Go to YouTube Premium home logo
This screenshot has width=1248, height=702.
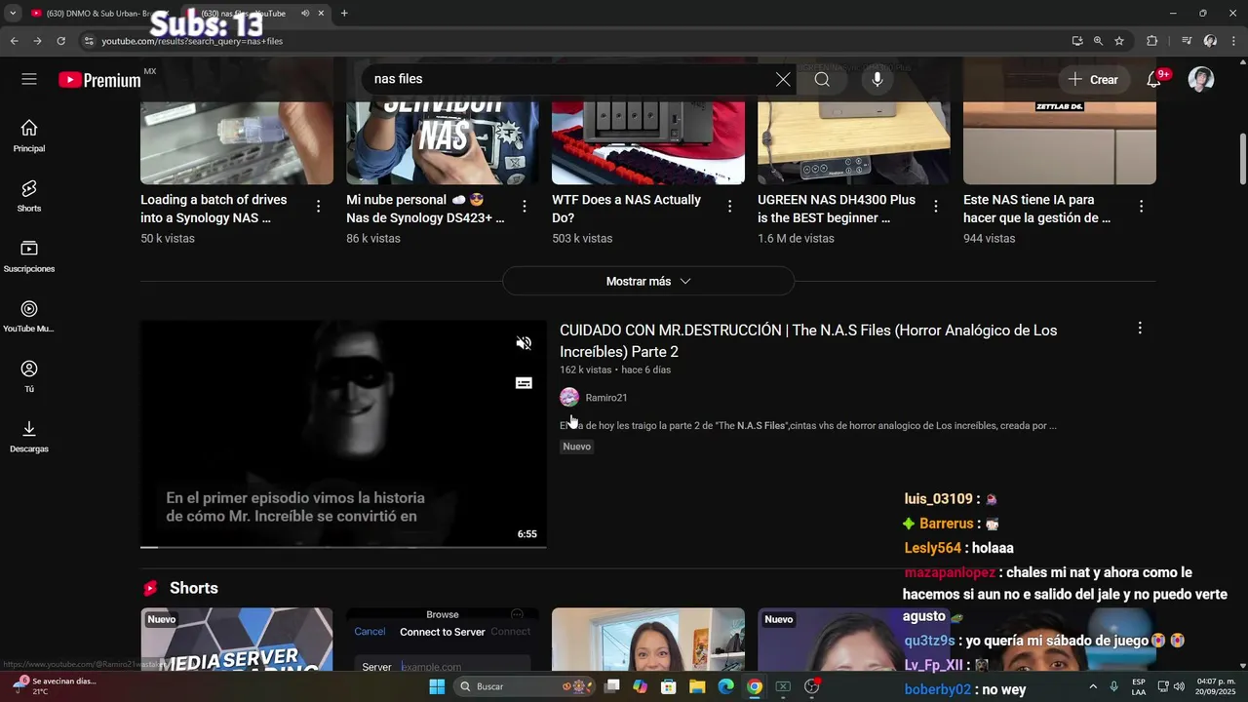pyautogui.click(x=99, y=80)
